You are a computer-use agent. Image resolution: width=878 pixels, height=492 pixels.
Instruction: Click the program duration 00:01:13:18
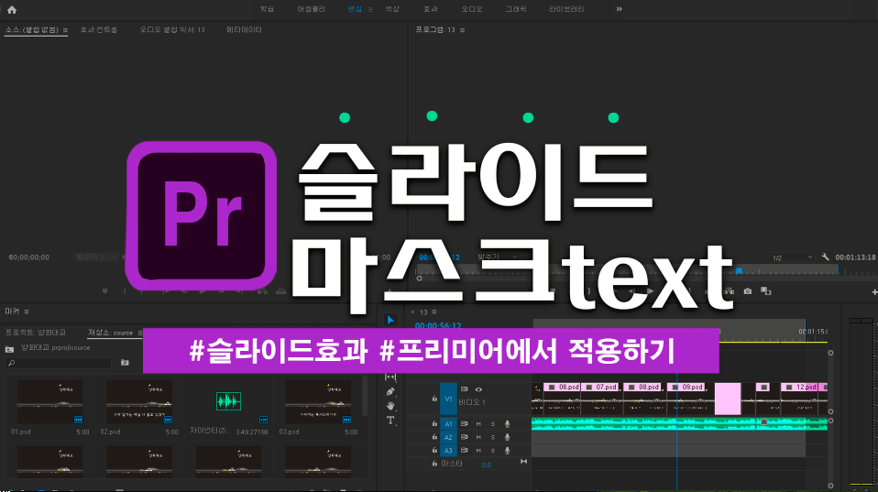855,257
